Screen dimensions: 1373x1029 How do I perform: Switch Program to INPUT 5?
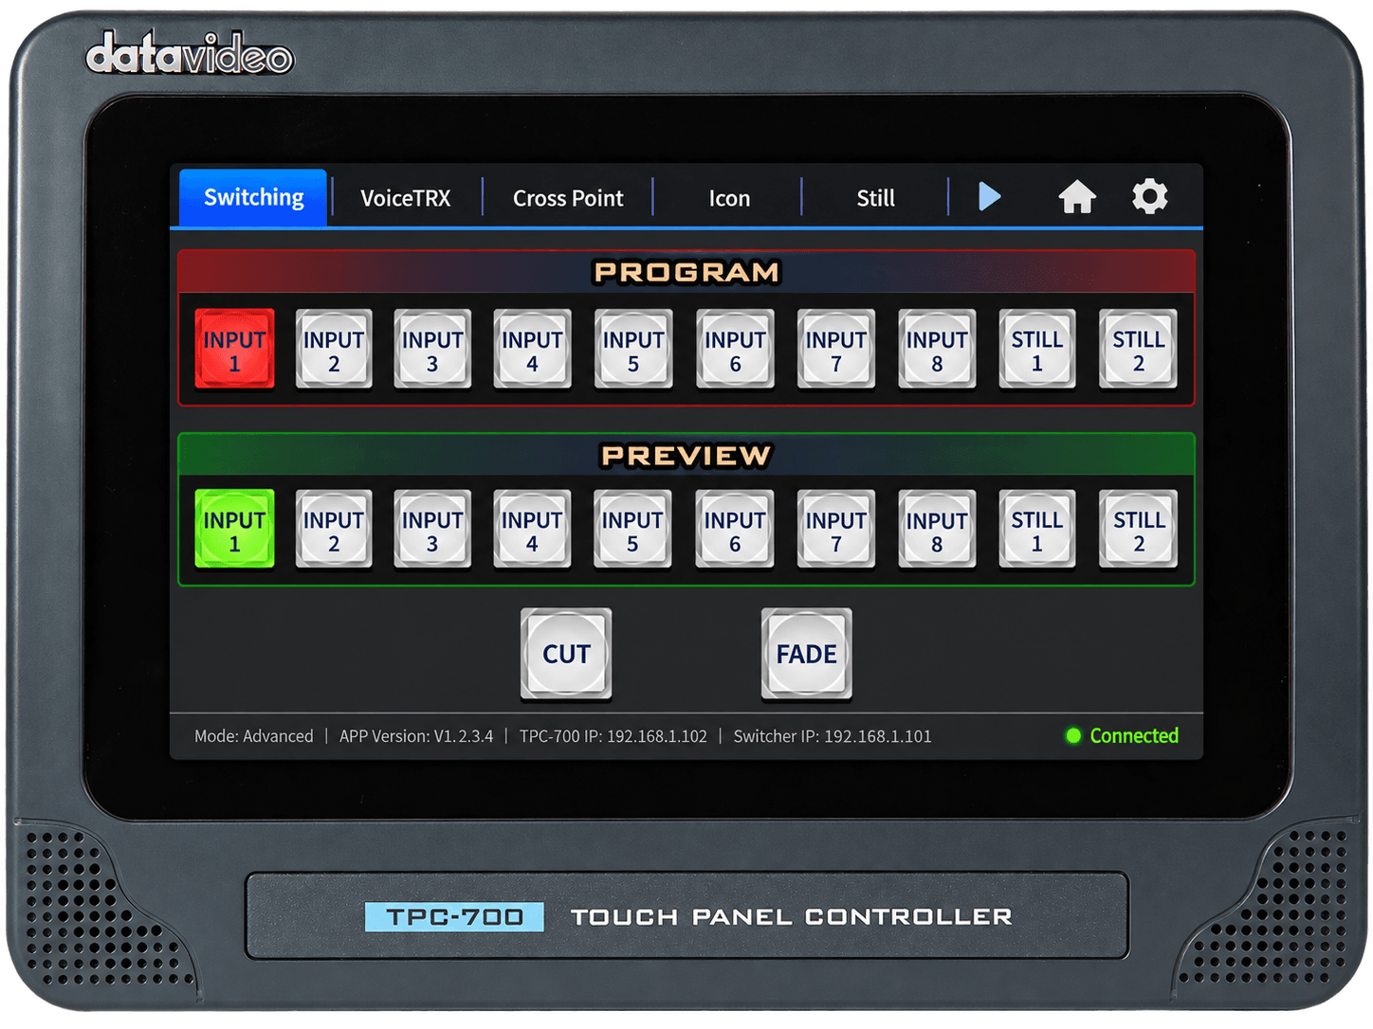tap(633, 350)
